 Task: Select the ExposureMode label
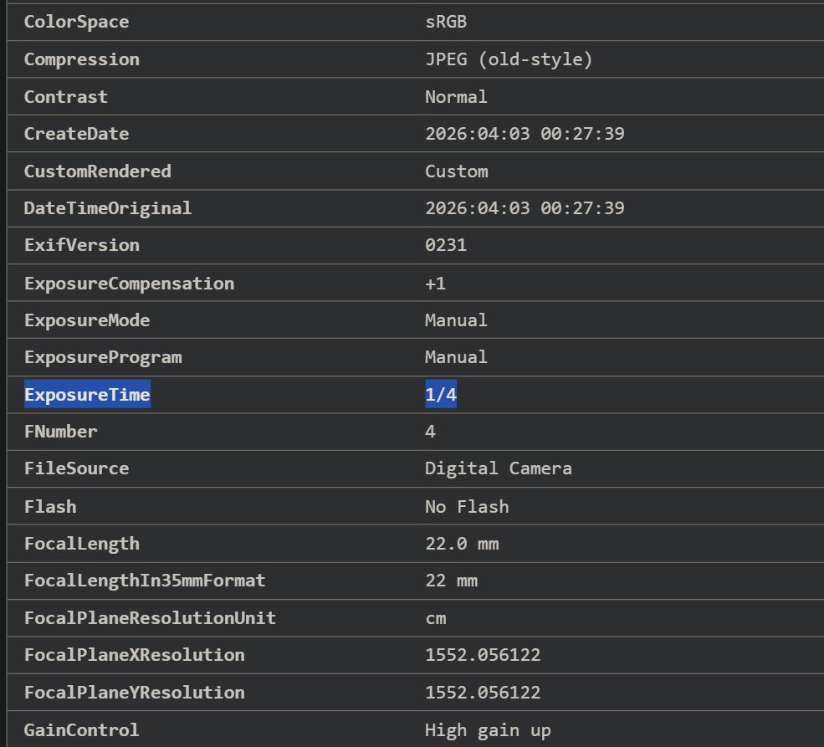coord(87,320)
